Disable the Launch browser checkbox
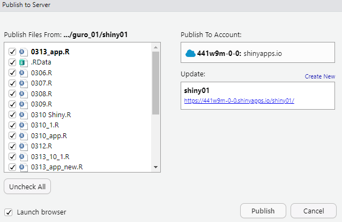Viewport: 342px width, 222px height. pyautogui.click(x=8, y=212)
